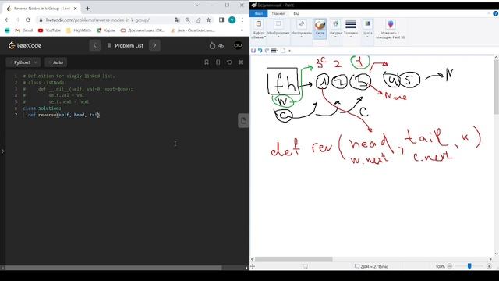Image resolution: width=499 pixels, height=281 pixels.
Task: Close the Reverse Nodes in k-Group tab
Action: tap(76, 9)
